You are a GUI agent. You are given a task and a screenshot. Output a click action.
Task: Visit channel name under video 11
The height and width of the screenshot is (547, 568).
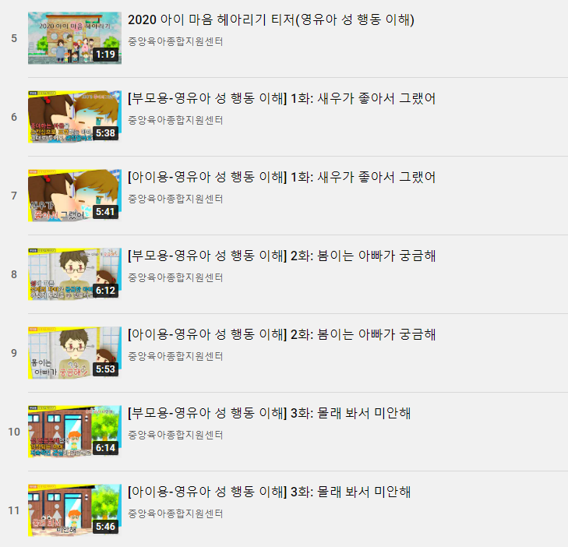click(x=175, y=513)
